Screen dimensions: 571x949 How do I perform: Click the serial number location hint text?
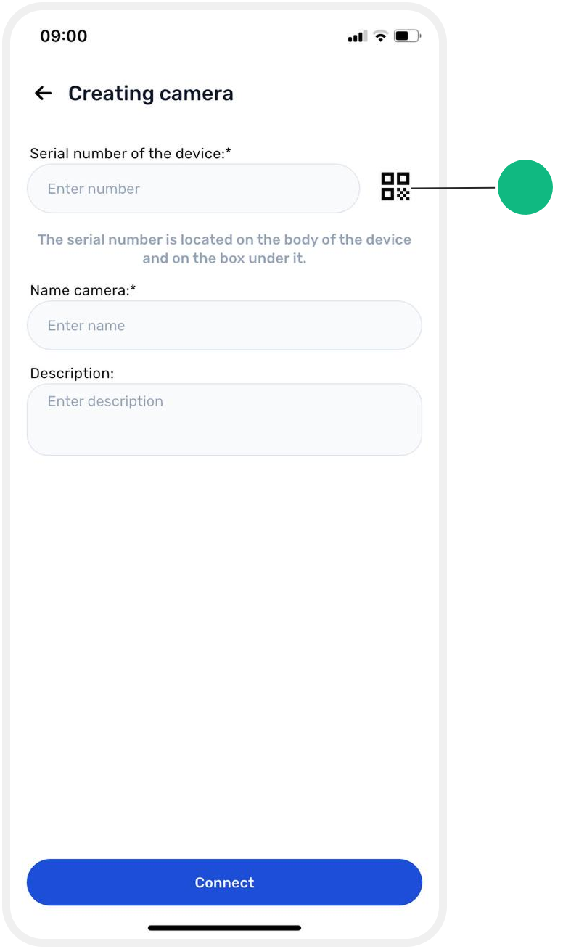click(224, 249)
